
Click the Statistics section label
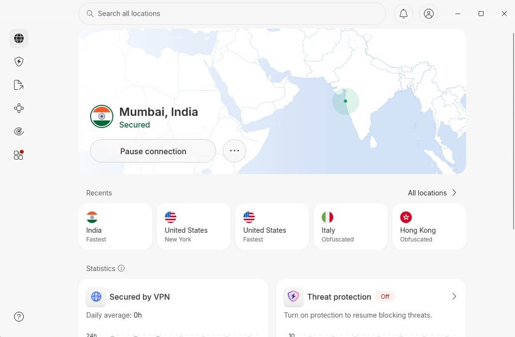[x=100, y=269]
